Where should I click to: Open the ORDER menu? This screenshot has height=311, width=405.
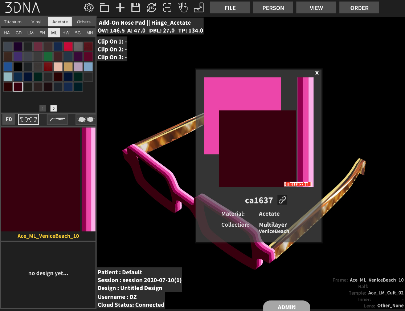359,8
